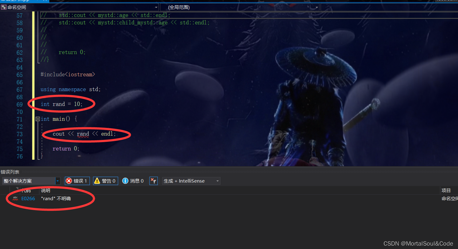Click line number 73 in the gutter

click(x=20, y=134)
